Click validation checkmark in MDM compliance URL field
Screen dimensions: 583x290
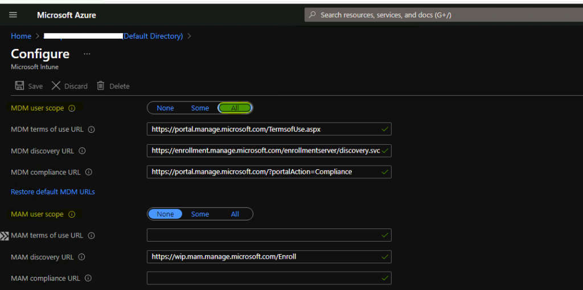coord(385,171)
